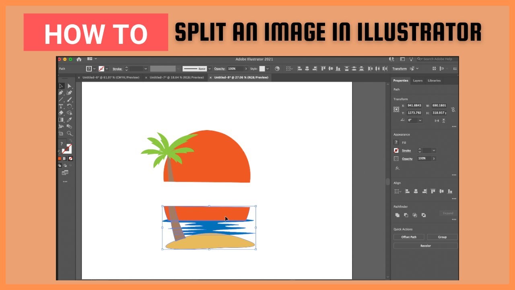Open rotation angle dropdown in Transform
This screenshot has height=290, width=515.
point(420,120)
